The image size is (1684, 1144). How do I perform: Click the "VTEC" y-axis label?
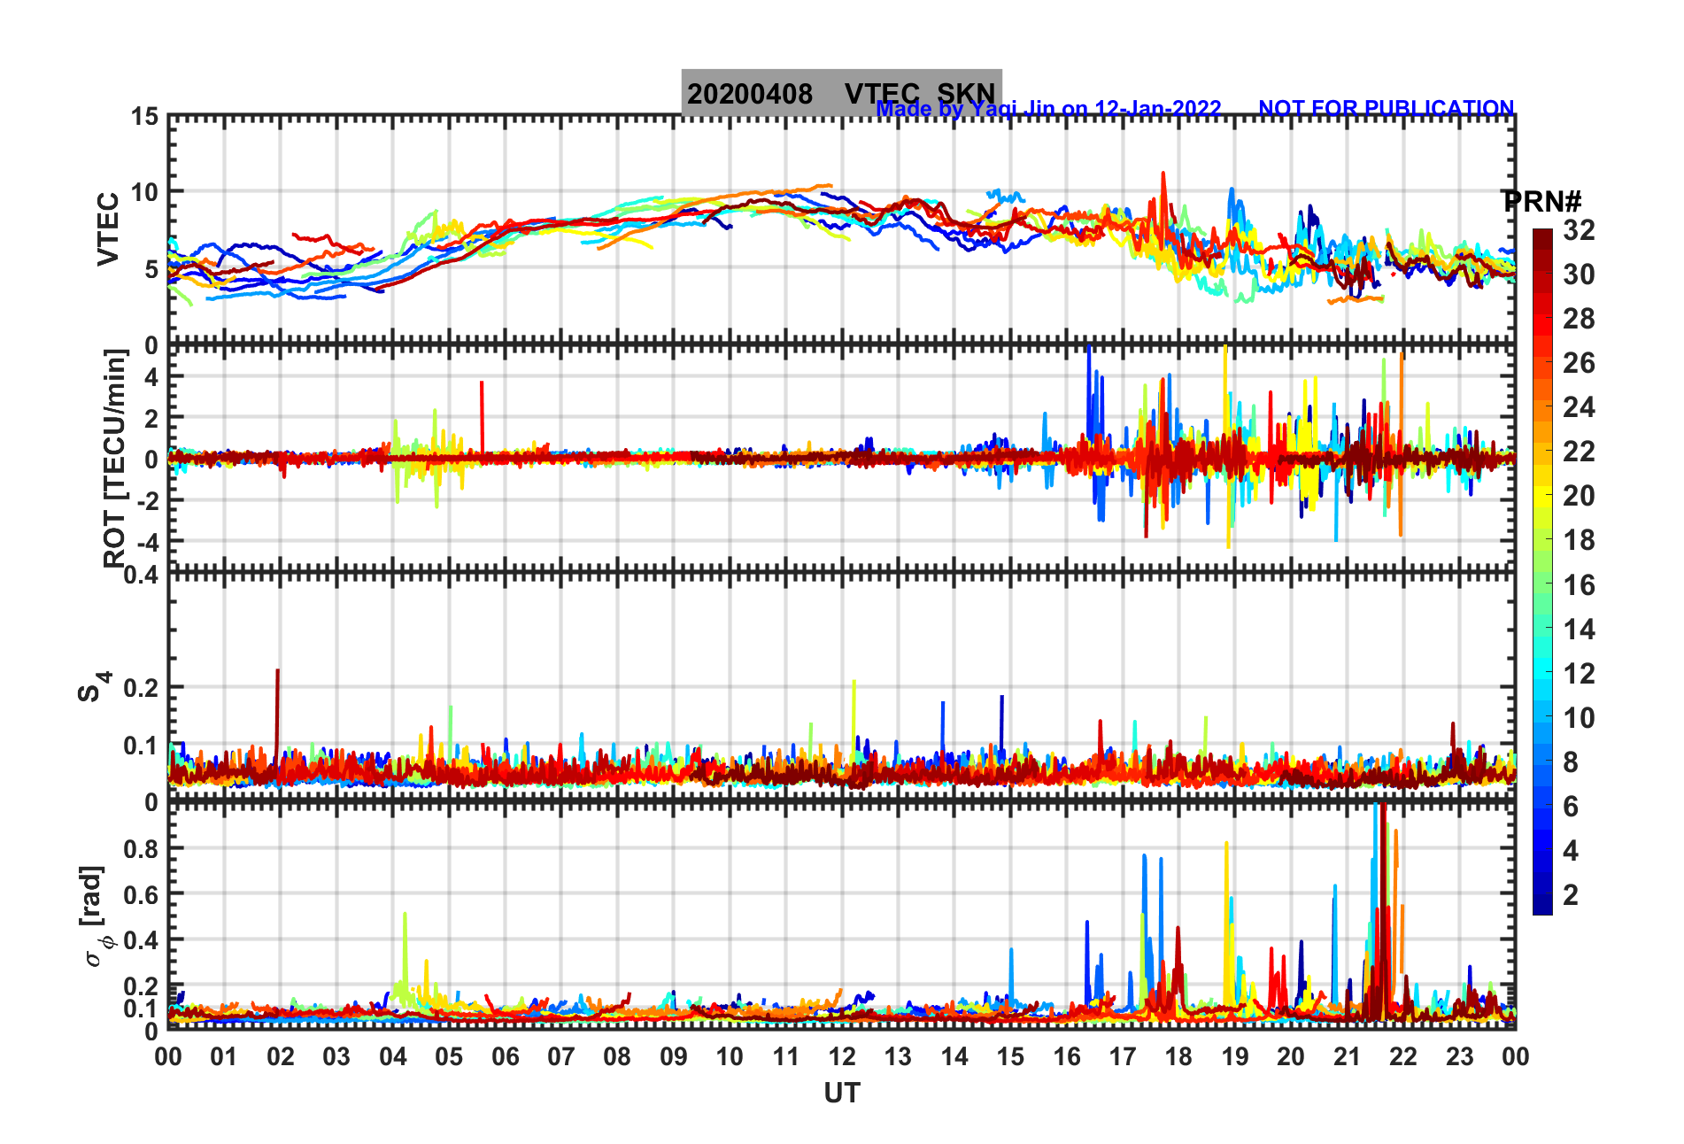pos(108,228)
